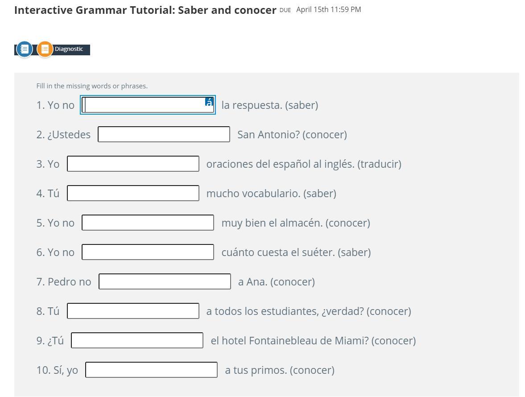The image size is (525, 397).
Task: Focus the blank before "muy bien el almacén"
Action: (x=148, y=223)
